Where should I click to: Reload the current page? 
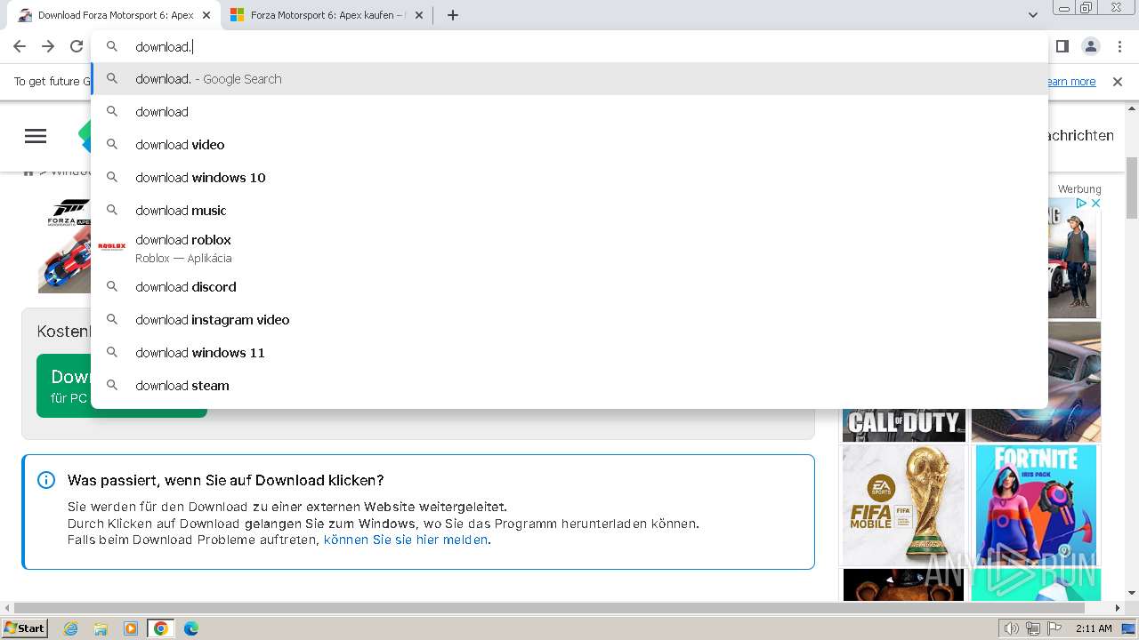coord(77,46)
